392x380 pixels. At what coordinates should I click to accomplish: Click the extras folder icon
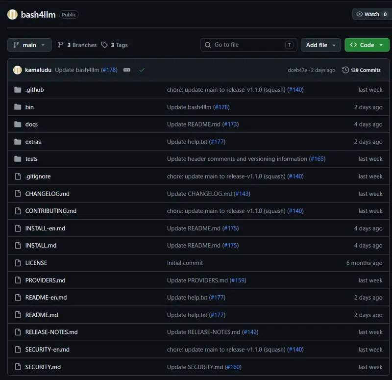(x=18, y=142)
